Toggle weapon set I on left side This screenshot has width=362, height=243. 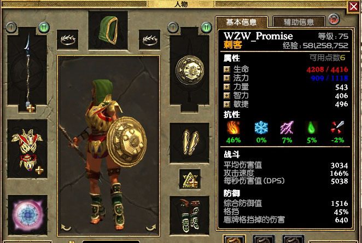pyautogui.click(x=11, y=27)
